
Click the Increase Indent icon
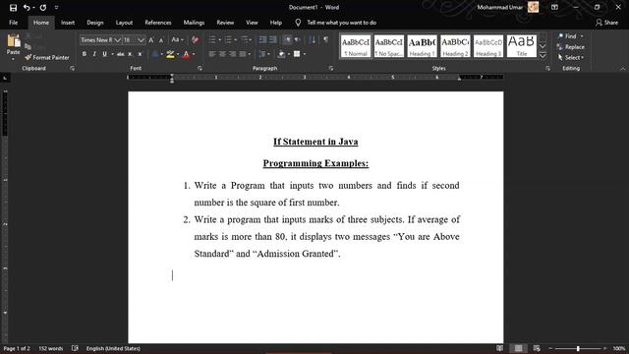click(273, 39)
